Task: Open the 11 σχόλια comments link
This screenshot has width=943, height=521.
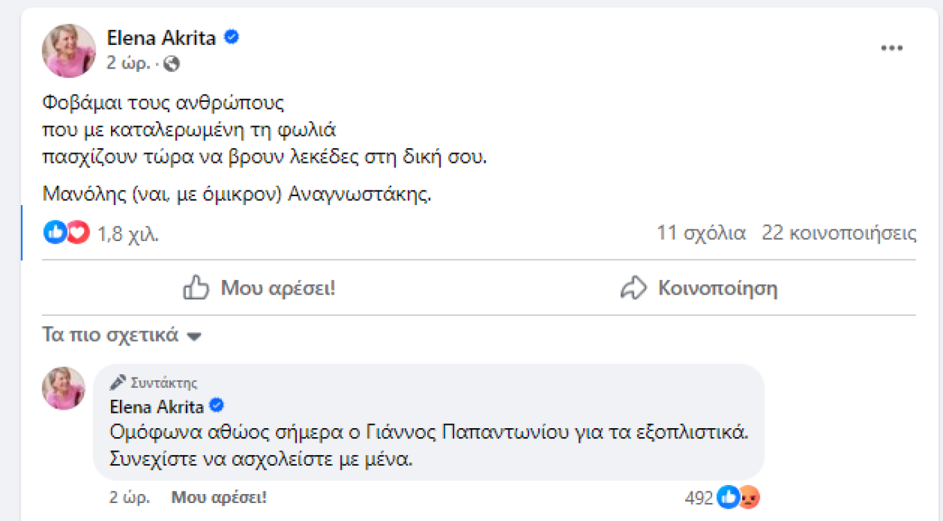Action: tap(701, 233)
